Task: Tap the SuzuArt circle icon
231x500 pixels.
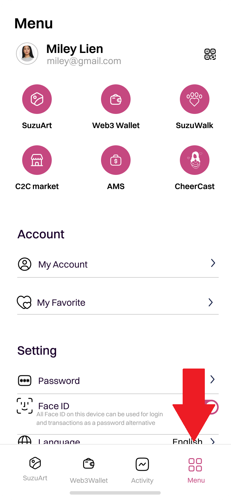Action: click(37, 99)
